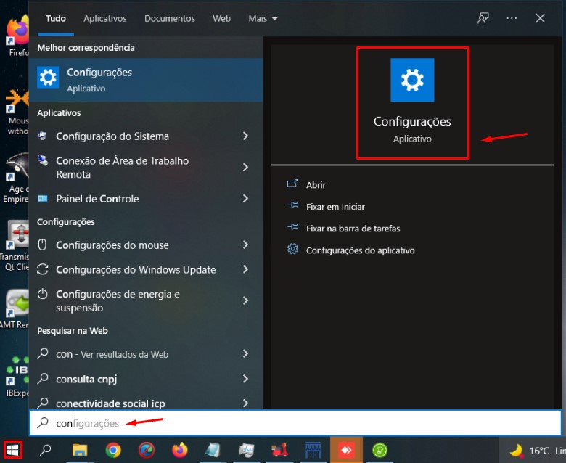Click best match Configurações gear icon

pyautogui.click(x=48, y=77)
